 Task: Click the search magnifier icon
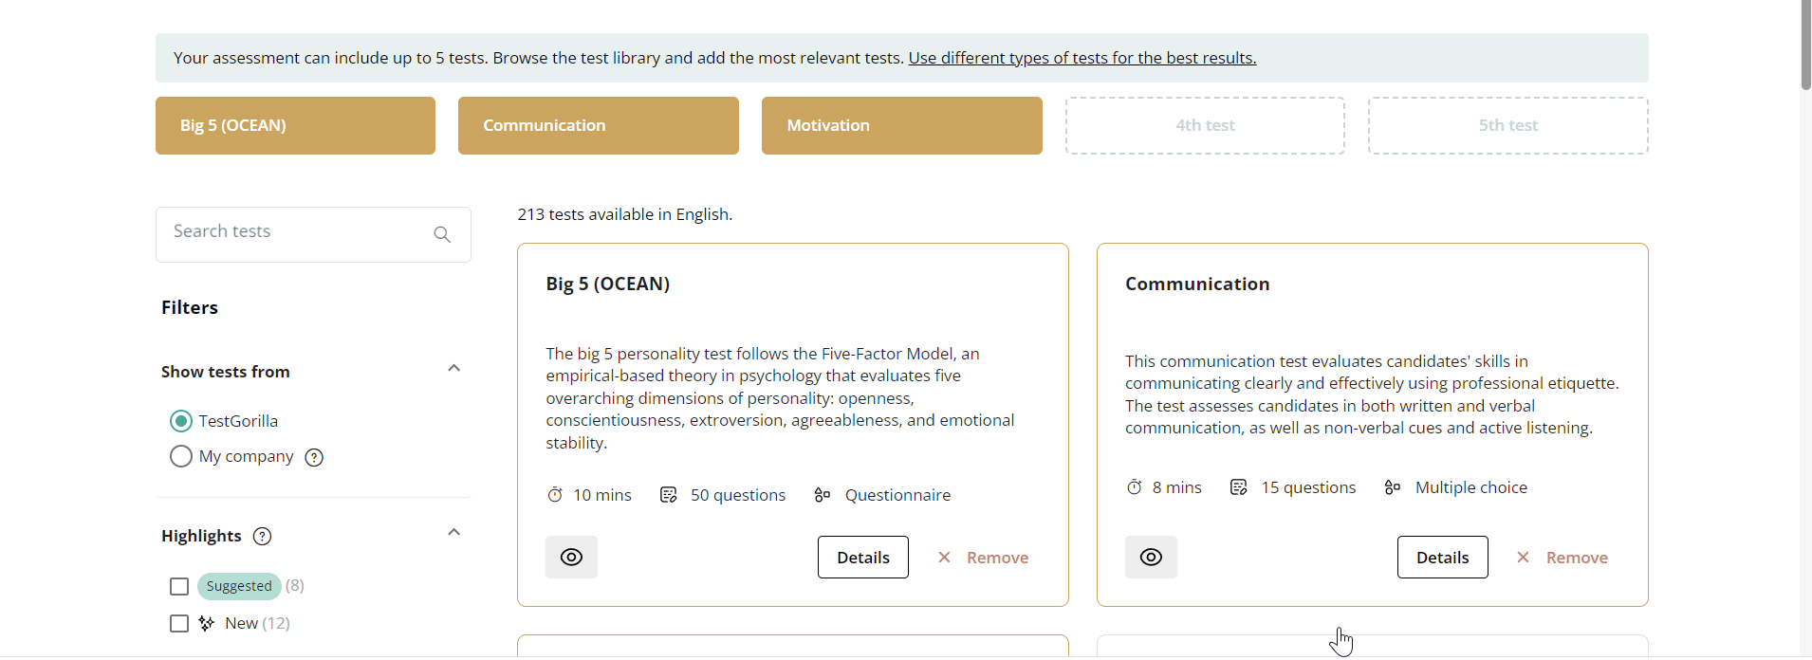coord(442,234)
